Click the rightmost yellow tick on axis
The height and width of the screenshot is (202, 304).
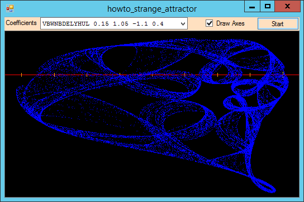point(283,75)
